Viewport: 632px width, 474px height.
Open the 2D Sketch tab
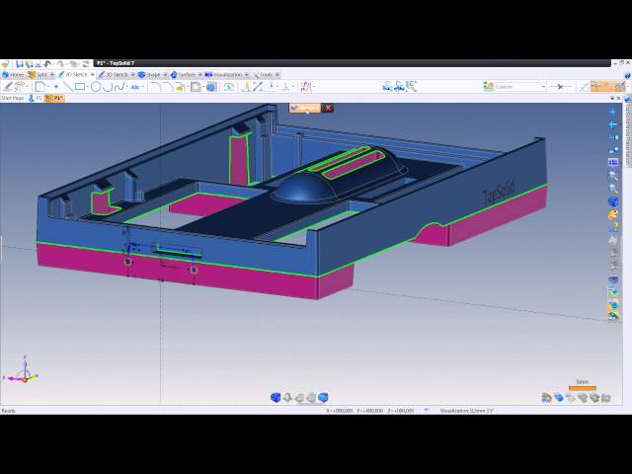(x=75, y=74)
